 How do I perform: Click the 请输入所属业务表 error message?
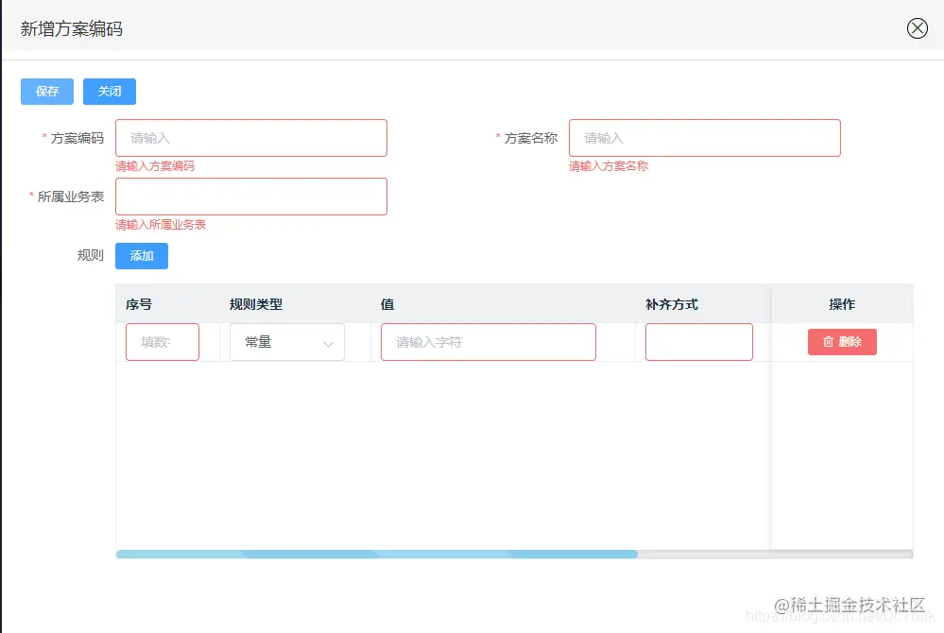(x=161, y=225)
